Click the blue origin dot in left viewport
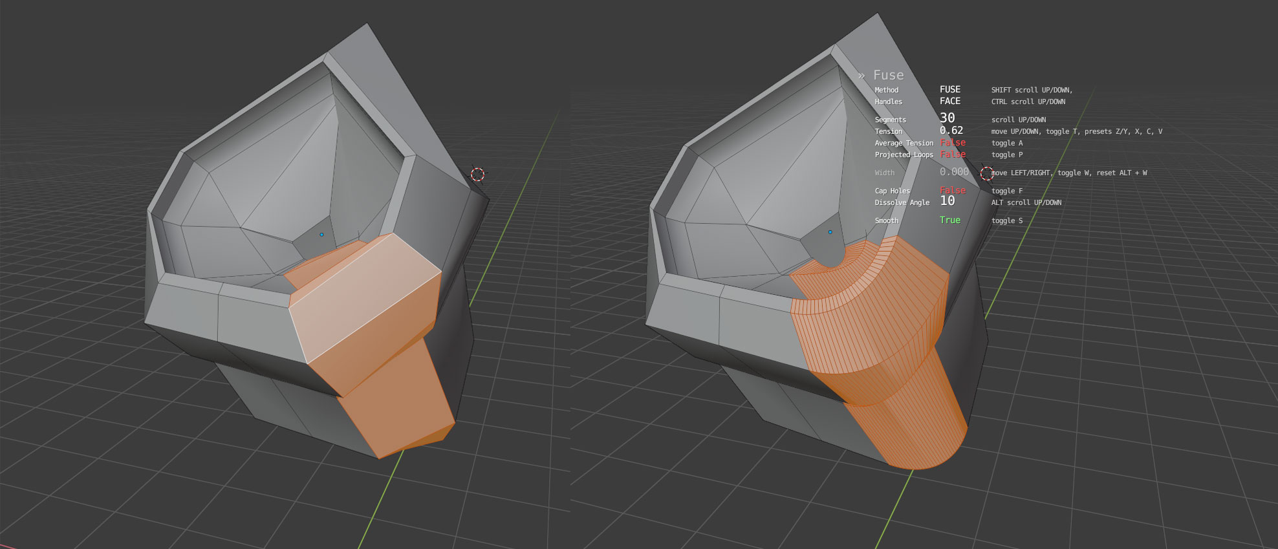 (321, 234)
